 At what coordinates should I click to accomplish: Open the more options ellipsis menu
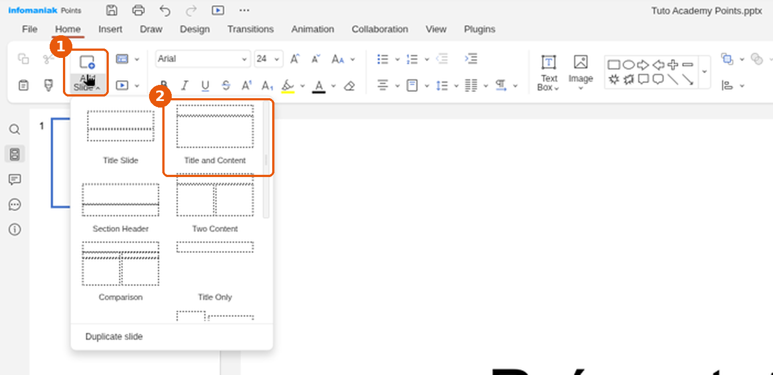pyautogui.click(x=245, y=10)
